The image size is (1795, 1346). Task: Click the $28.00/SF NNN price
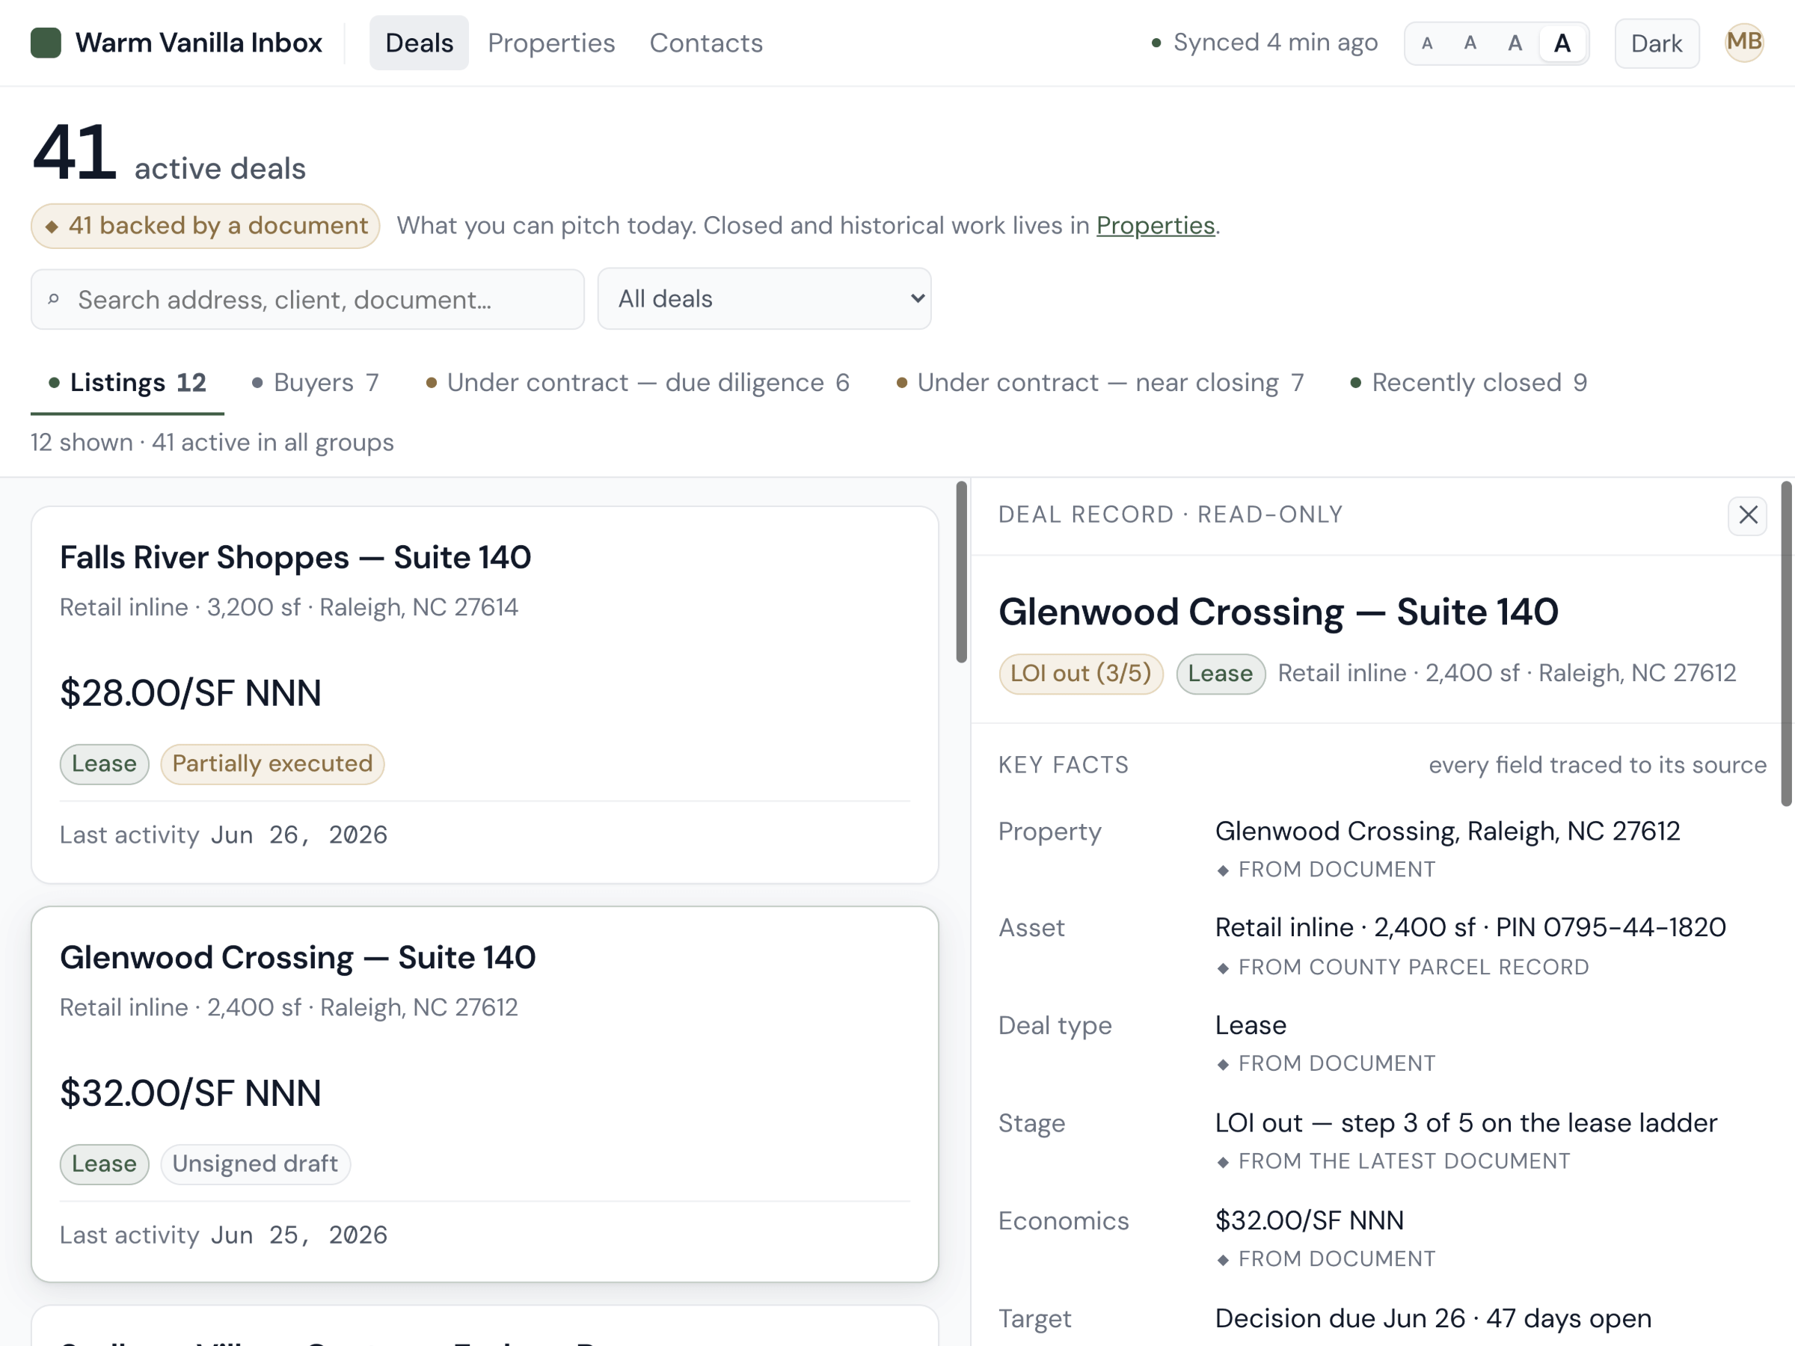pos(191,693)
